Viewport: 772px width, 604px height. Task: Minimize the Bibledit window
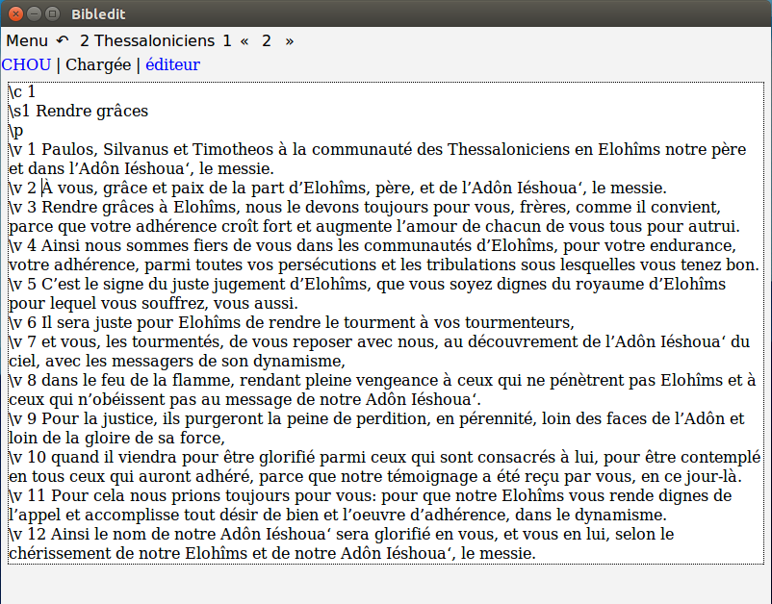click(34, 13)
